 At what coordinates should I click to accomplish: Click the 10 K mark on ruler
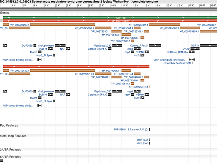click(x=111, y=5)
